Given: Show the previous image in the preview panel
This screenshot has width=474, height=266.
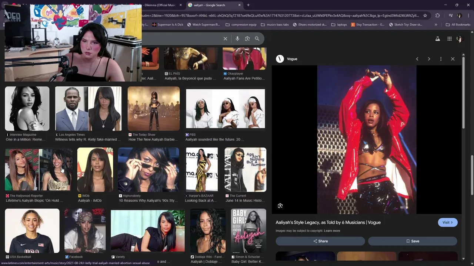Looking at the screenshot, I should click(x=417, y=59).
